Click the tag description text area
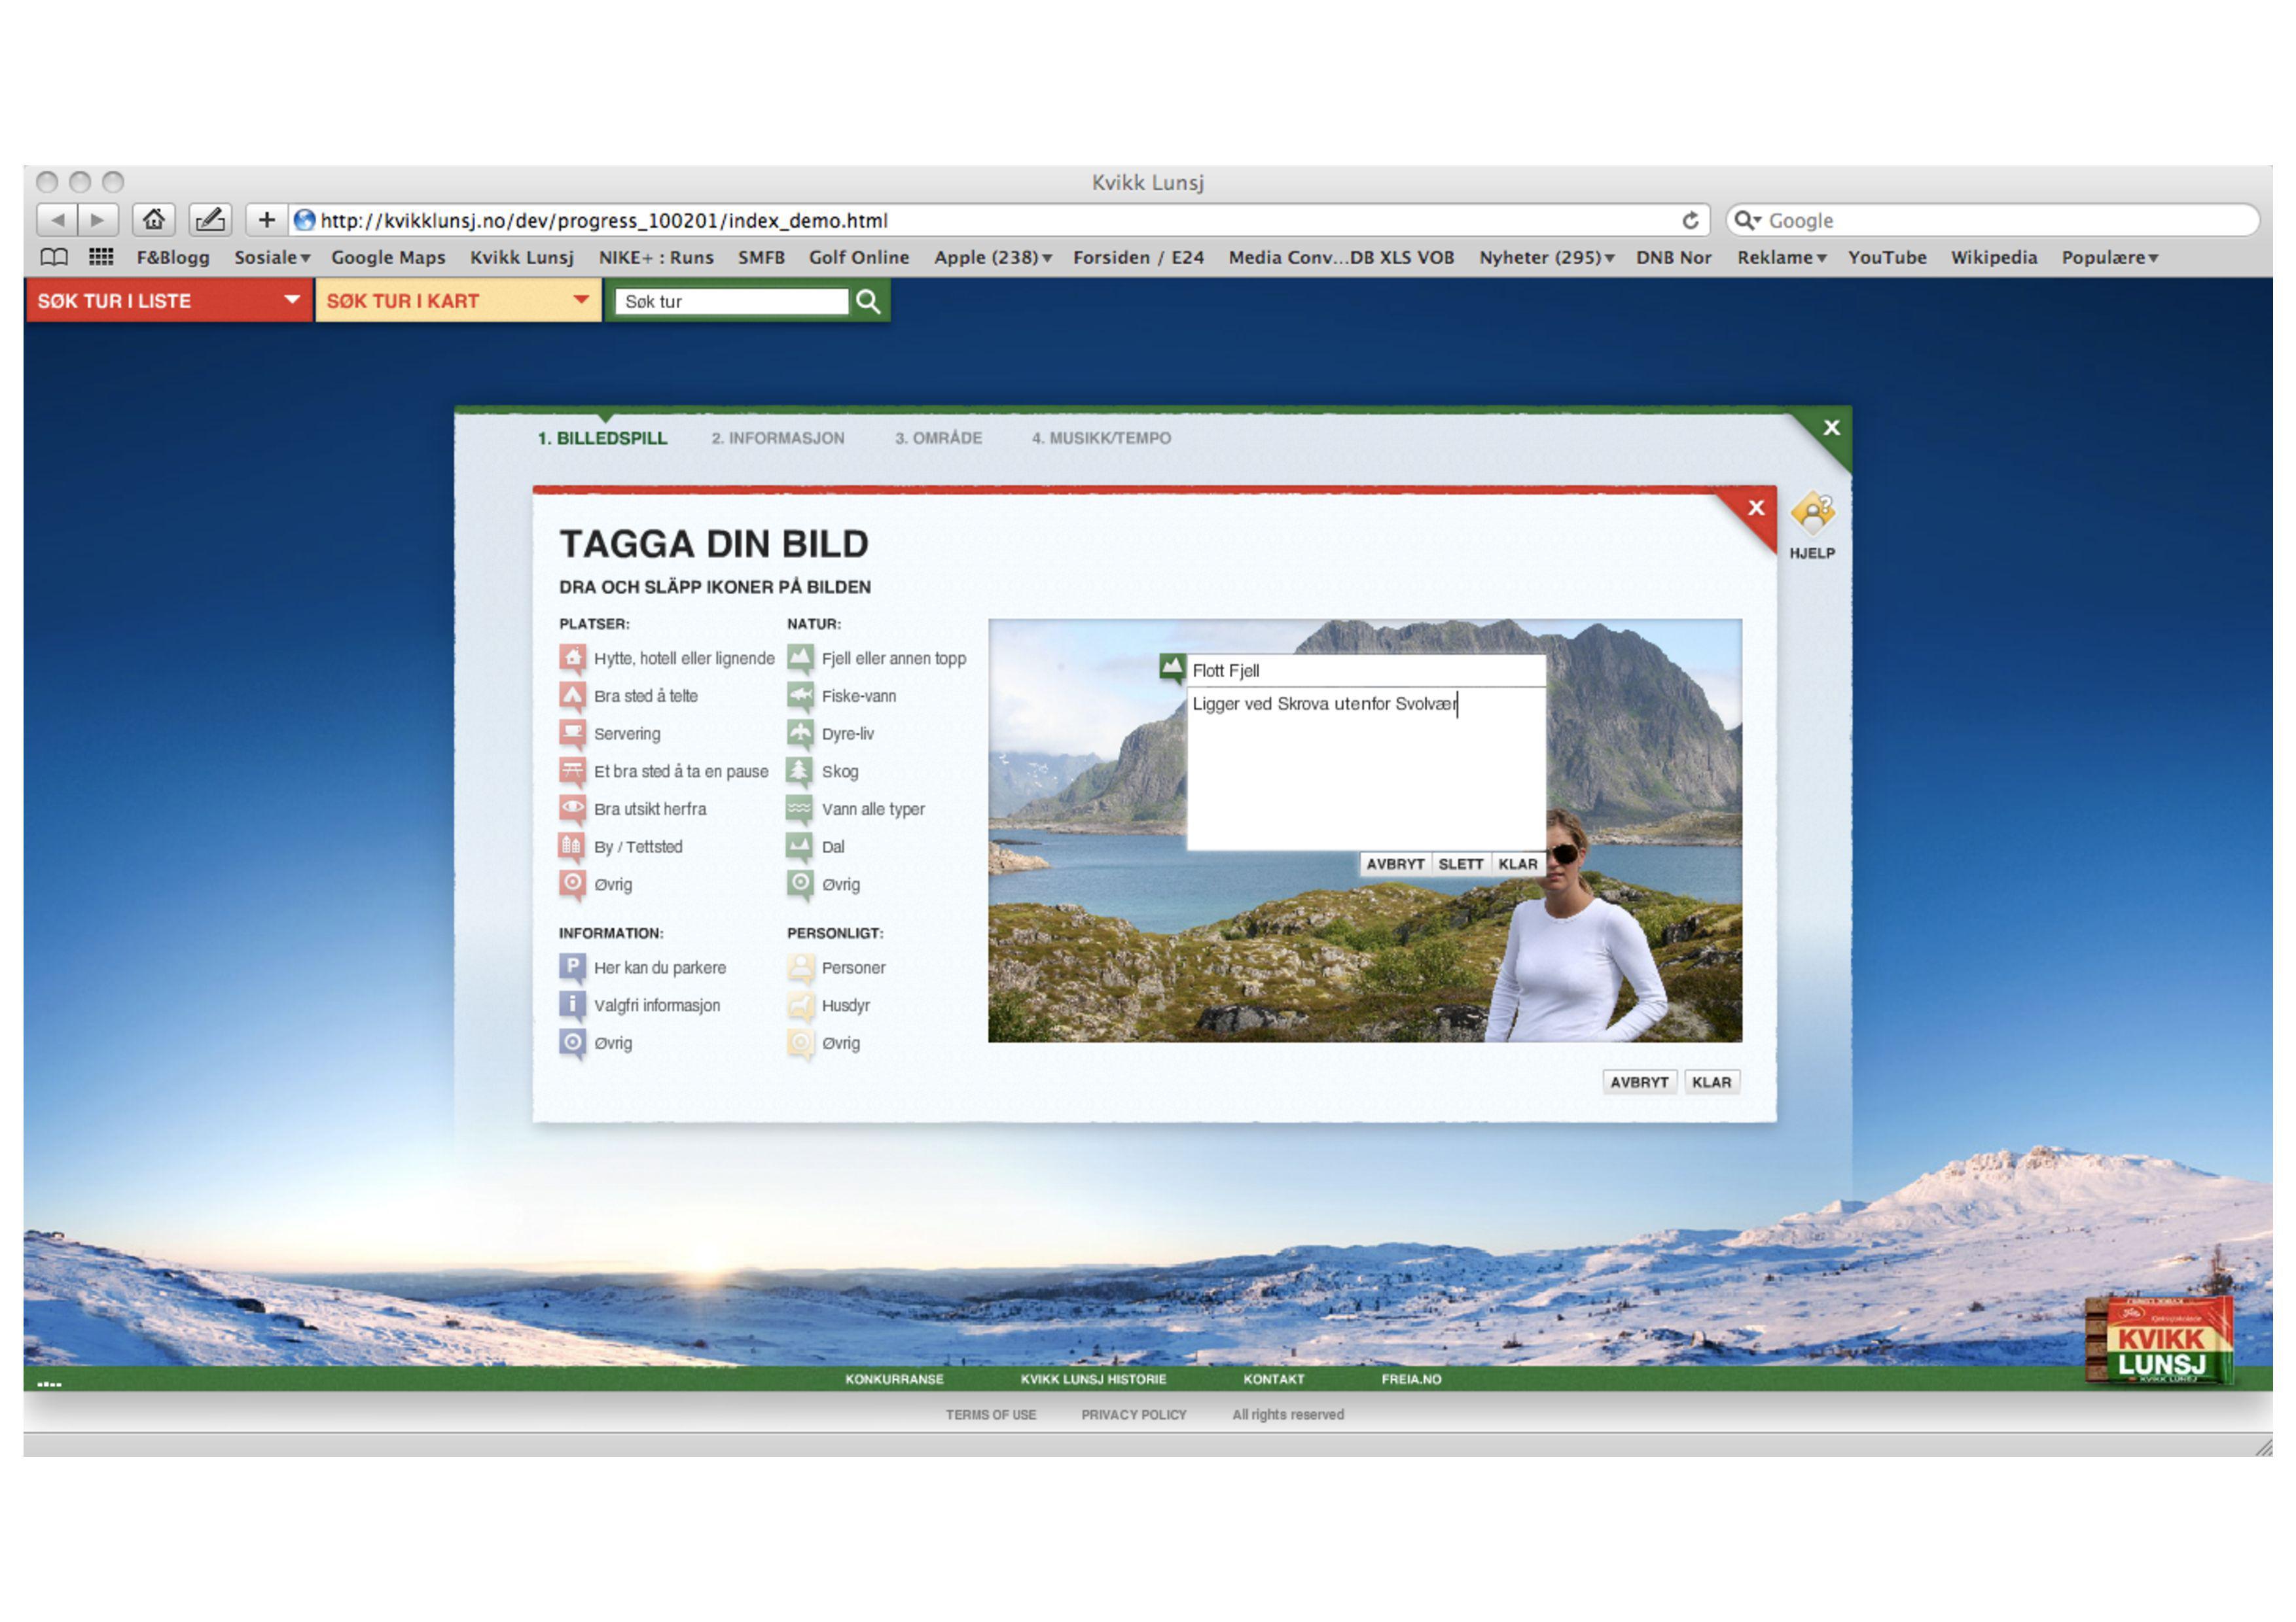Image resolution: width=2296 pixels, height=1622 pixels. [1366, 769]
